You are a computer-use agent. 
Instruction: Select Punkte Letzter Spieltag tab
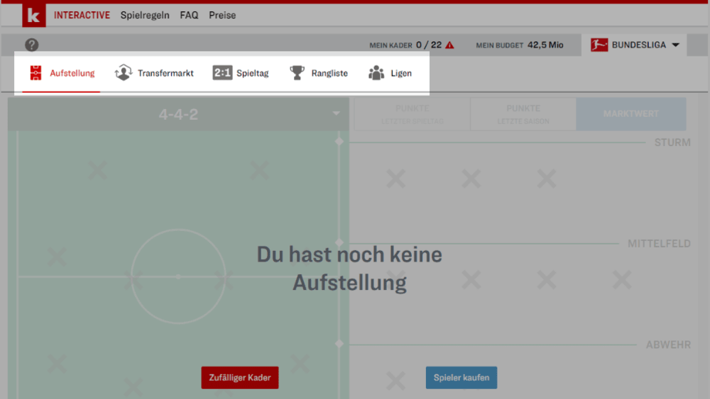pyautogui.click(x=412, y=114)
